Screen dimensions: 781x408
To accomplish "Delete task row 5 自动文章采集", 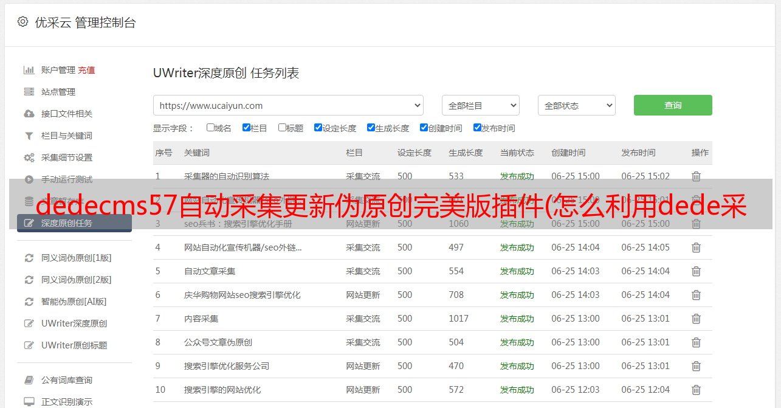I will (696, 271).
